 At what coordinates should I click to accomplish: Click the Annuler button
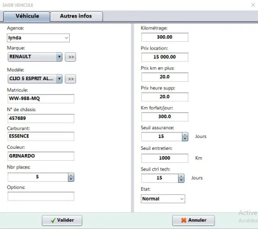(193, 220)
